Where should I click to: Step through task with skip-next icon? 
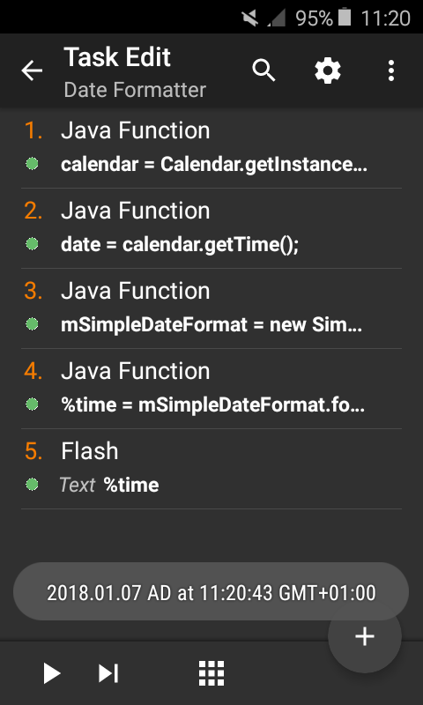click(108, 673)
